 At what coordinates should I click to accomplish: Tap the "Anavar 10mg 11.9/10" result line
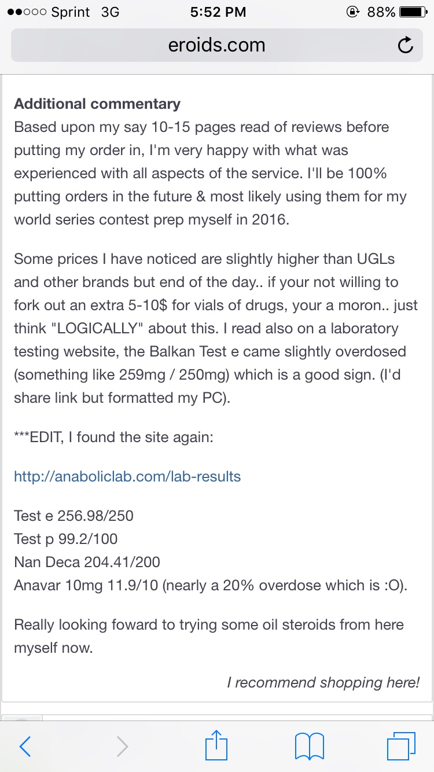(x=87, y=585)
